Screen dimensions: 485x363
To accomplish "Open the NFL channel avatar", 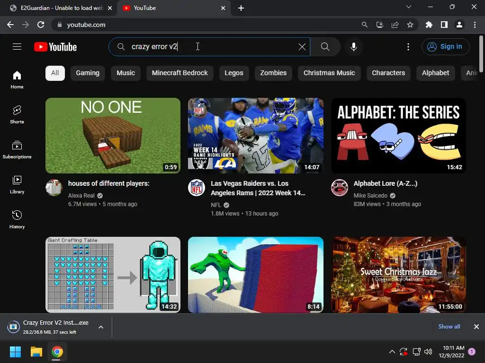I will (197, 188).
